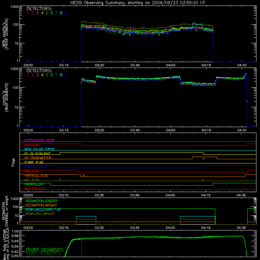Viewport: 260px width, 260px height.
Task: Select orange detector 3 in front segments legend
Action: pyautogui.click(x=37, y=13)
